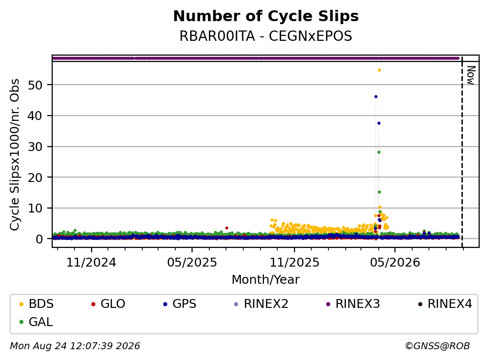Click the y-axis value 50
Screen dimensions: 489x361
point(35,85)
